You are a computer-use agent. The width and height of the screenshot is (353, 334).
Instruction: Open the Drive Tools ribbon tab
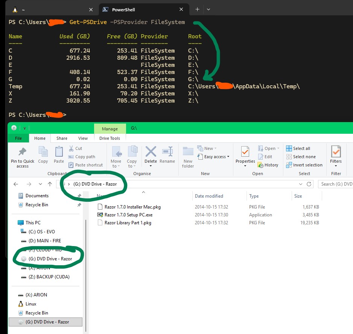tap(110, 138)
